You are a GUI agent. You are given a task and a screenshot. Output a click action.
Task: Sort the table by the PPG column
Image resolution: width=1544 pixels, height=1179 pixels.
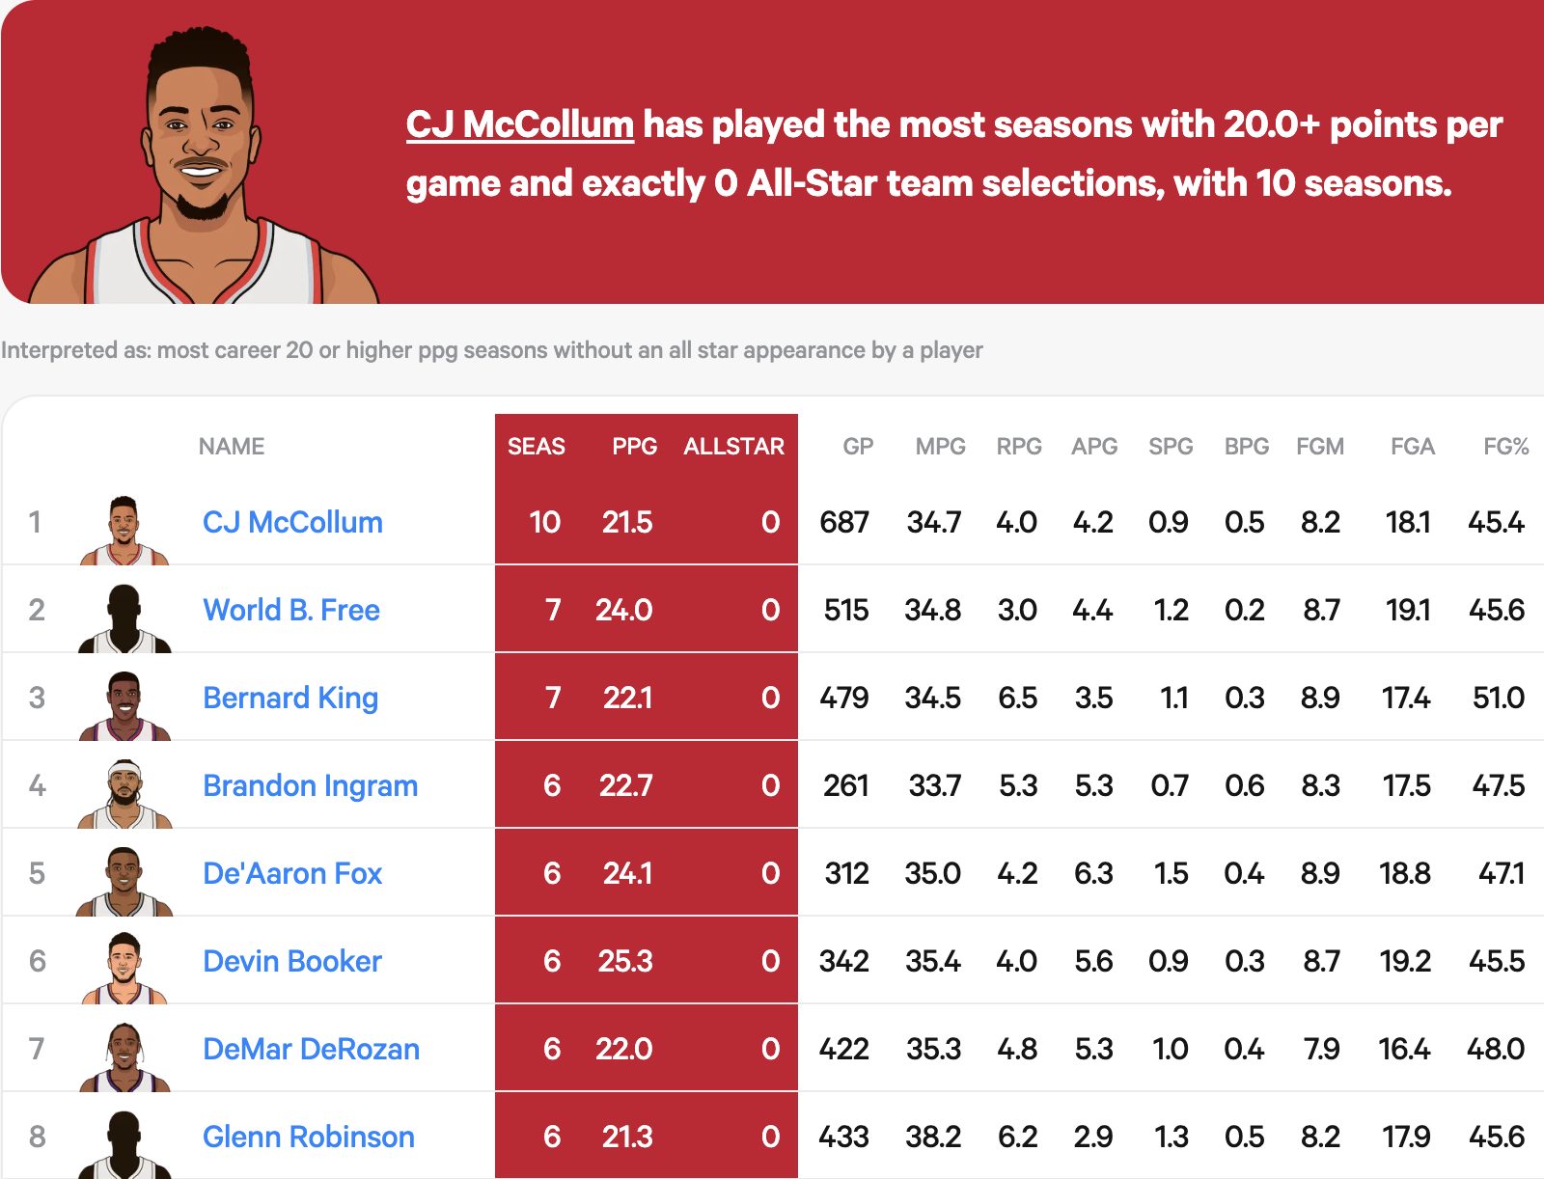(x=634, y=446)
